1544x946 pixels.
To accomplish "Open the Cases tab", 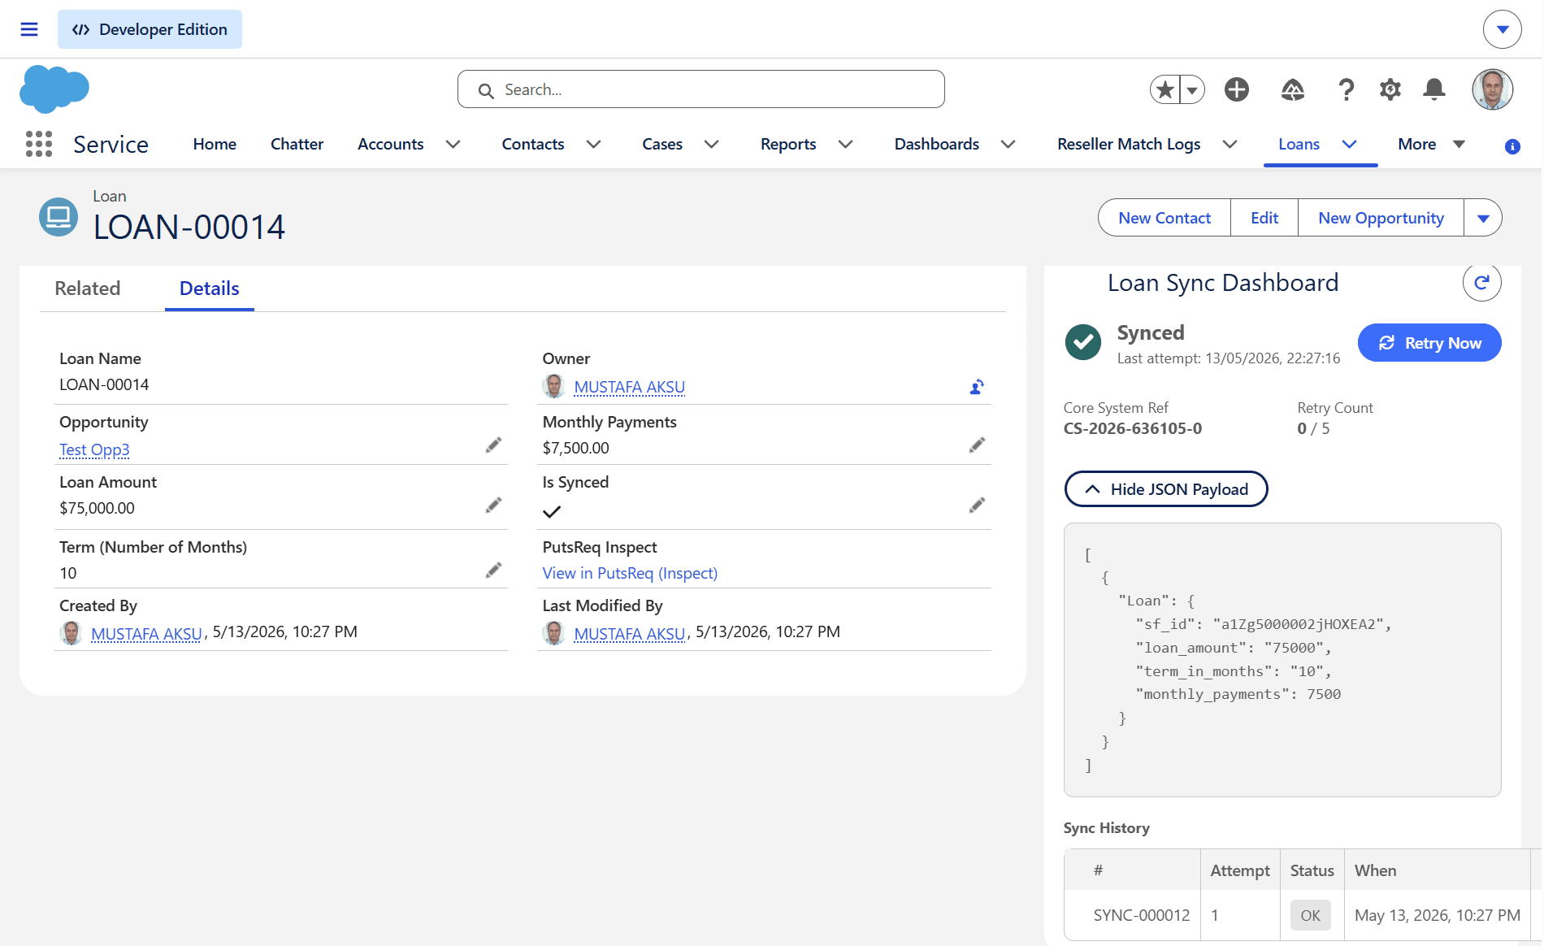I will pos(662,144).
